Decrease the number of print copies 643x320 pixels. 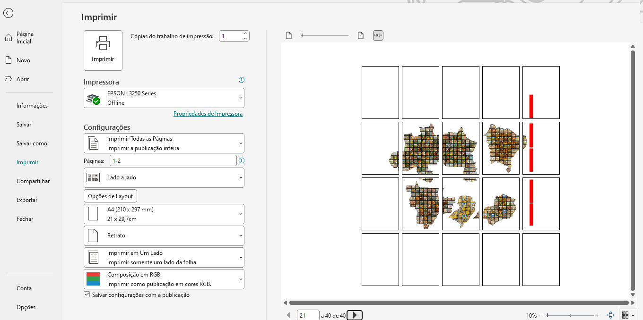[245, 38]
